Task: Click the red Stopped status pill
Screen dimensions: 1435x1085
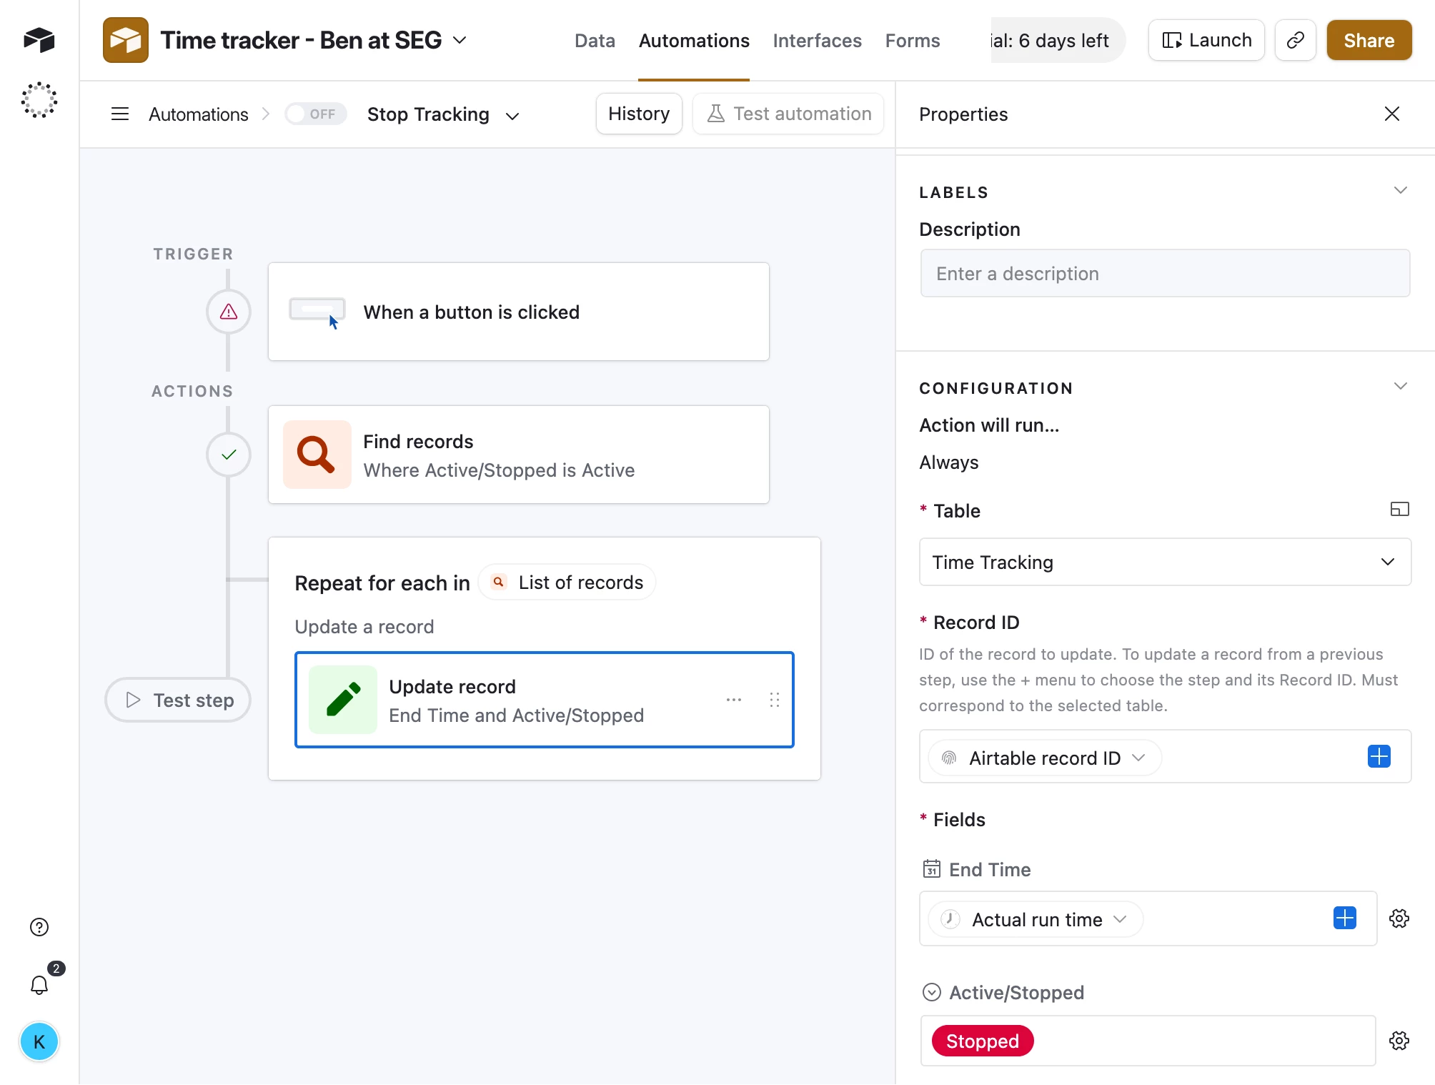Action: [982, 1041]
